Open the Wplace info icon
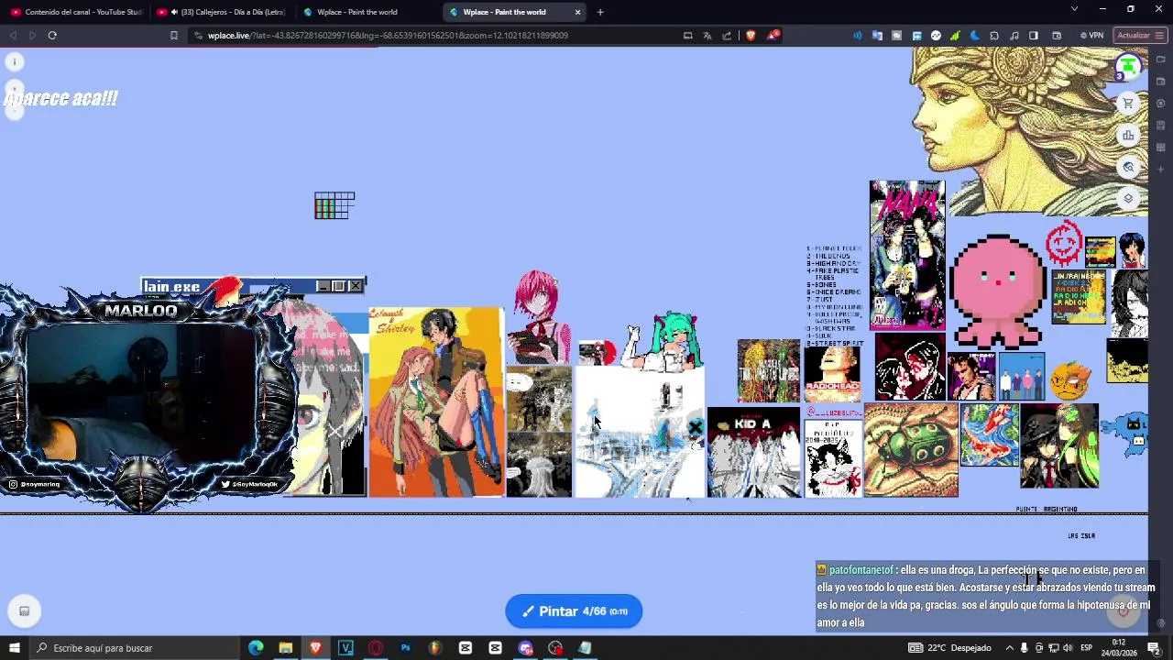This screenshot has width=1173, height=660. [x=15, y=62]
